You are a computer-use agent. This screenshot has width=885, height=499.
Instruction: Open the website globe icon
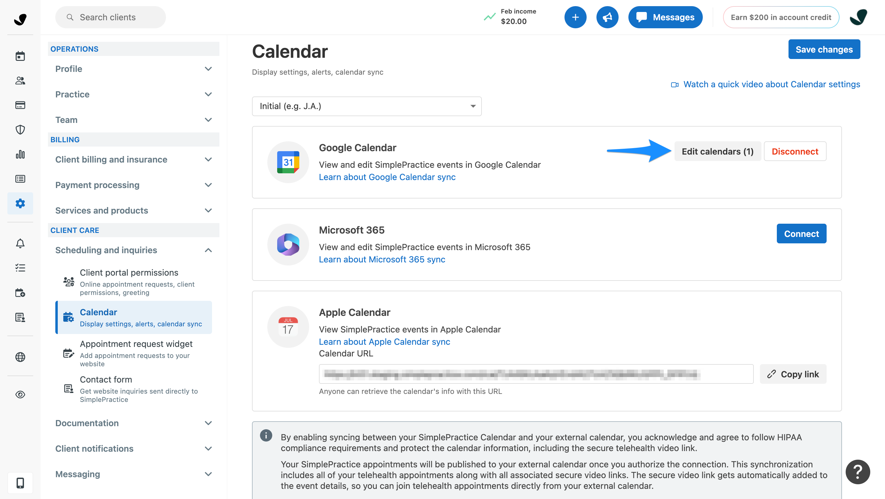[20, 357]
